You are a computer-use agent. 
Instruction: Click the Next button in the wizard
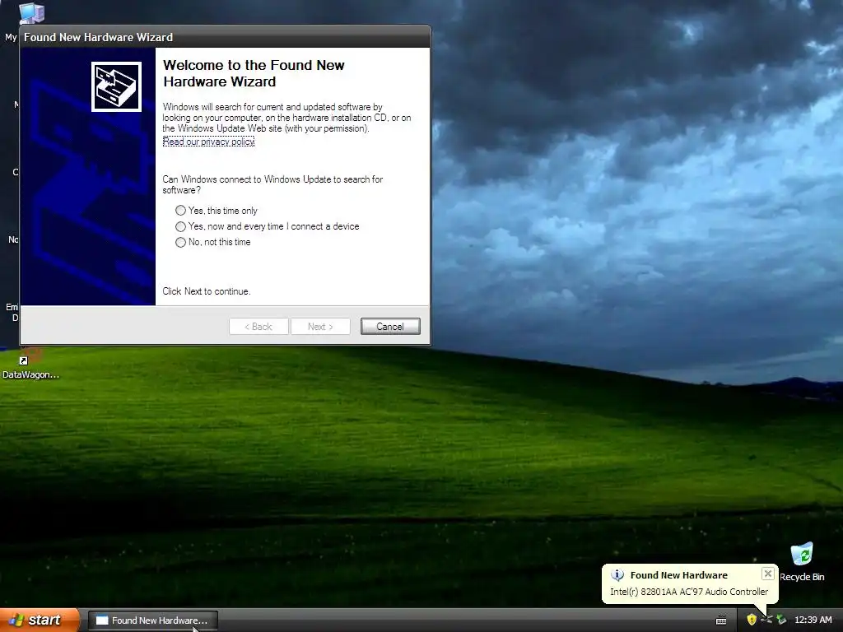[x=320, y=326]
